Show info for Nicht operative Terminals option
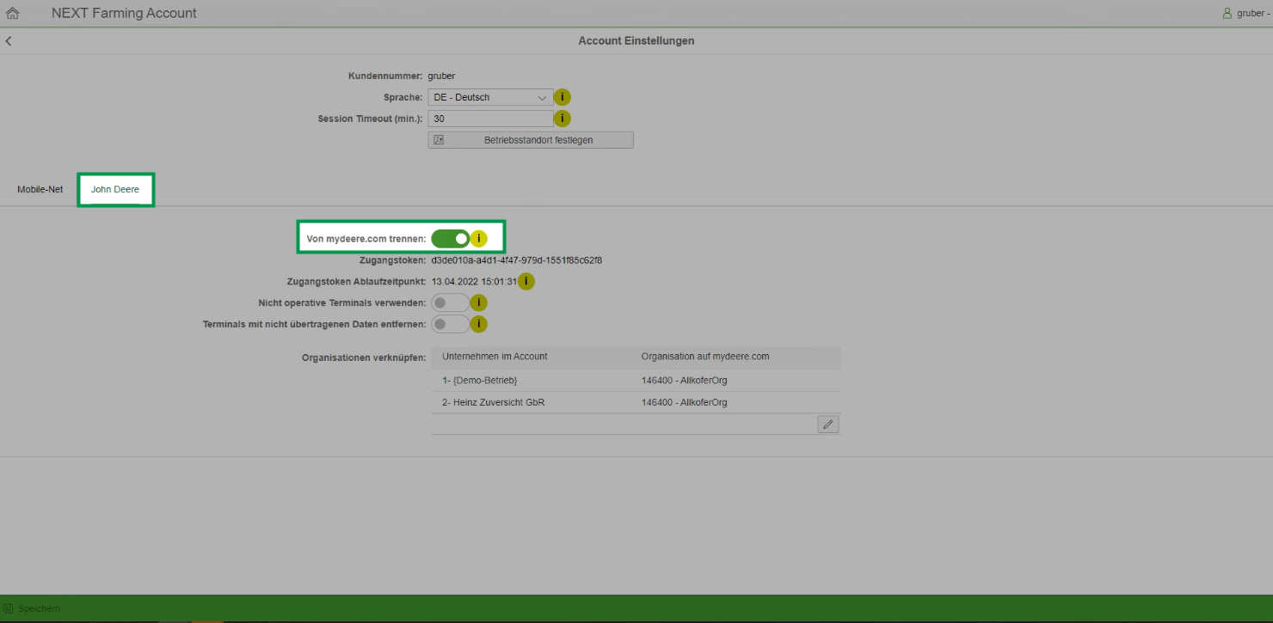Image resolution: width=1273 pixels, height=623 pixels. (x=479, y=302)
